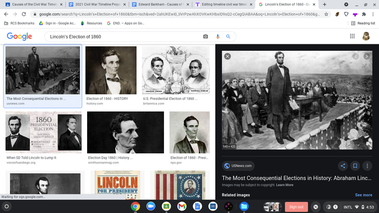Start voice search with the microphone
The image size is (379, 213).
[x=217, y=37]
